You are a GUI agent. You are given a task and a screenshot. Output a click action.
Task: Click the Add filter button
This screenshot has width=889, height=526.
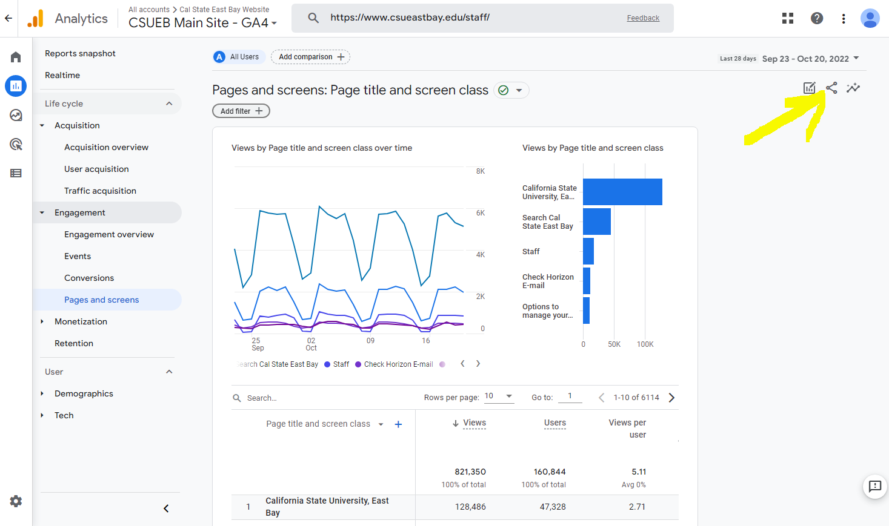[241, 111]
